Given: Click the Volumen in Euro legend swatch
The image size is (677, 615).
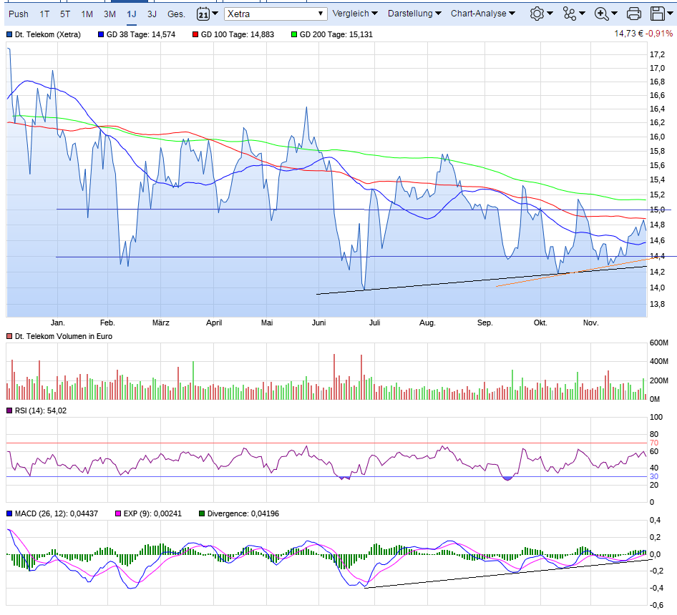Looking at the screenshot, I should (x=9, y=336).
